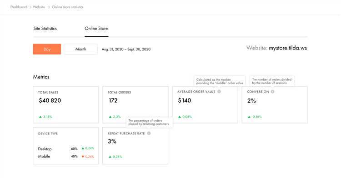Screen dimensions: 341x178
Task: Click Online store statistics breadcrumb
Action: (x=68, y=7)
